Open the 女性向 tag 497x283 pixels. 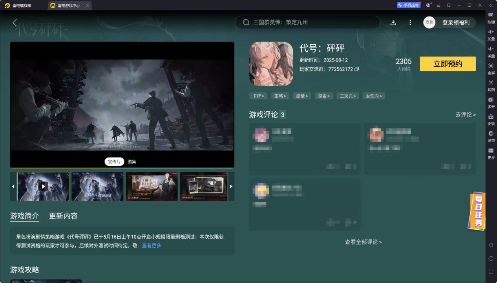point(374,96)
